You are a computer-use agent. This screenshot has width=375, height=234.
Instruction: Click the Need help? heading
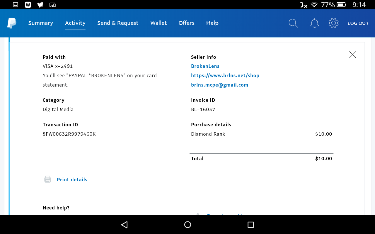point(56,208)
